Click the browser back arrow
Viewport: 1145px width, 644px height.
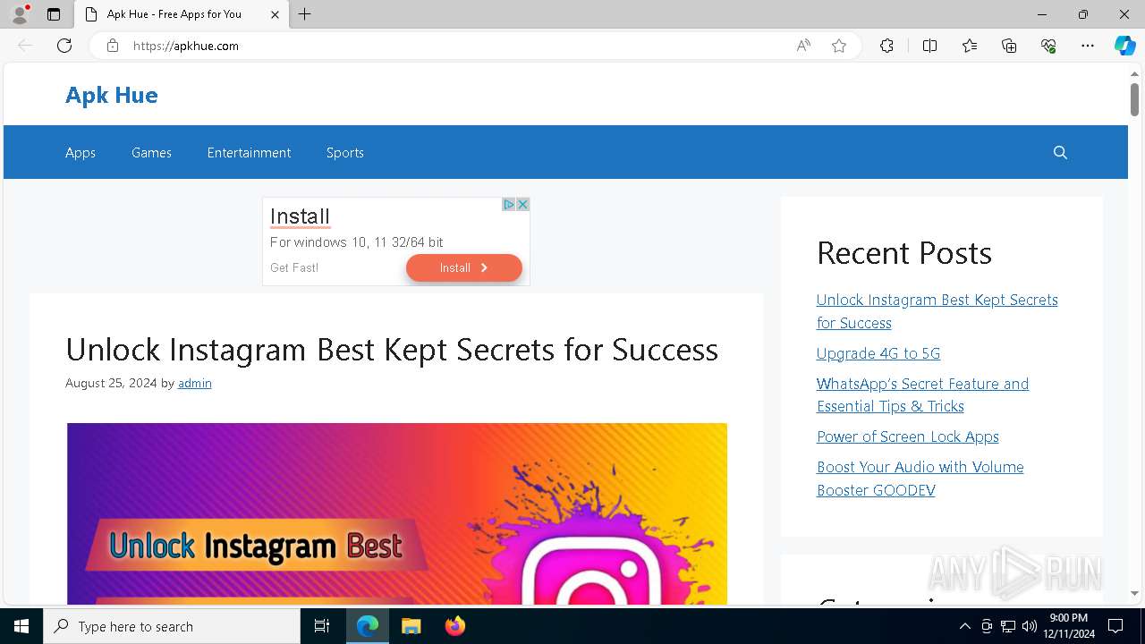point(25,46)
